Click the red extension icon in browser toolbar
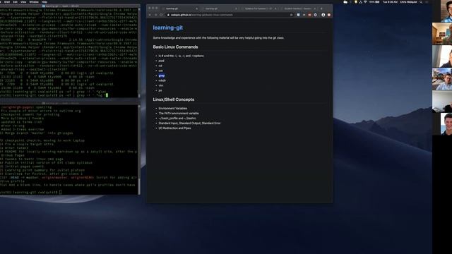Viewport: 452px width, 254px height. point(309,15)
